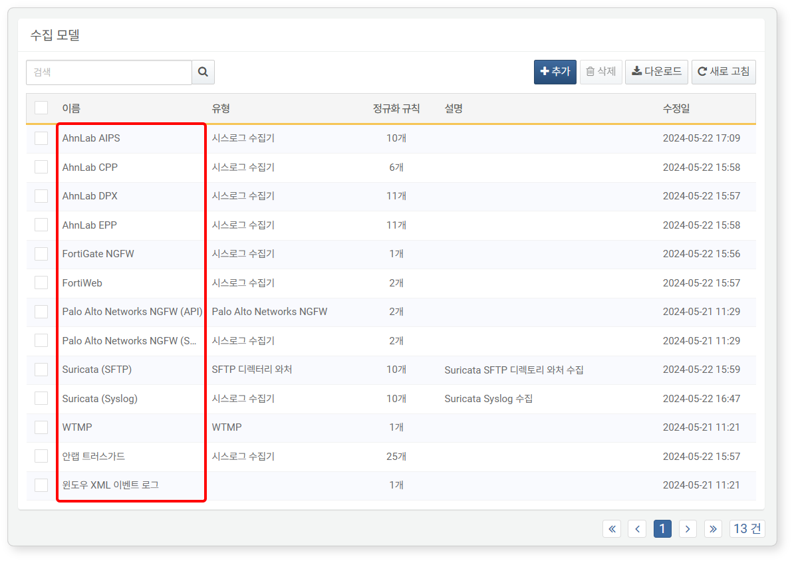Check the AhnLab CPP row checkbox
This screenshot has height=561, width=792.
point(41,167)
